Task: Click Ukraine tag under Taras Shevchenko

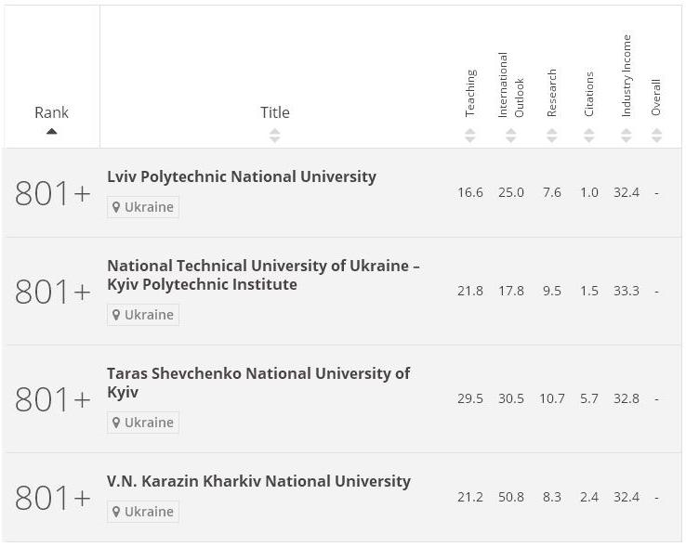Action: click(x=143, y=423)
